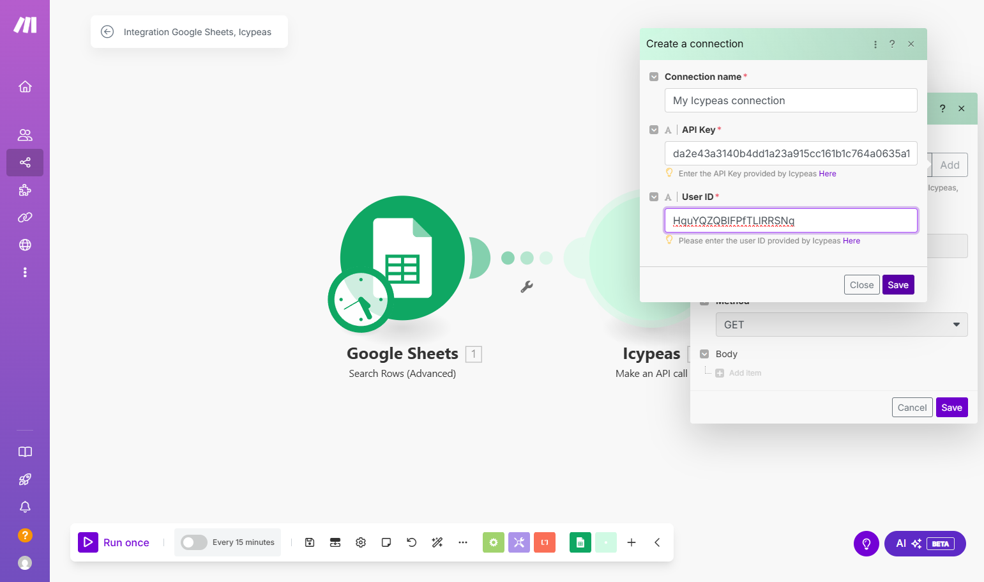Viewport: 984px width, 582px height.
Task: Go back using the arrow beside the scenario title
Action: (x=107, y=32)
